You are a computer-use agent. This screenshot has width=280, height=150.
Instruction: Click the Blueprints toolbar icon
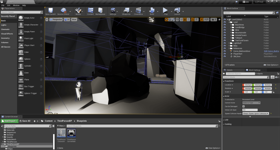coord(126,10)
